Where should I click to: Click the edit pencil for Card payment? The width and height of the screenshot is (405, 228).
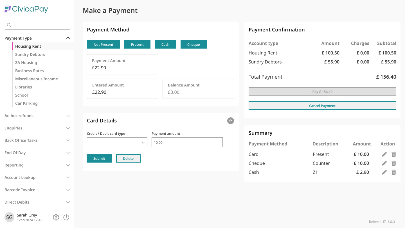tap(384, 154)
